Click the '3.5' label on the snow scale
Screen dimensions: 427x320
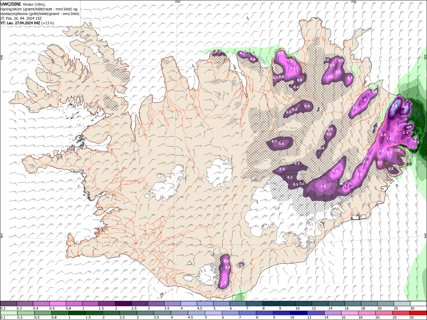point(167,308)
